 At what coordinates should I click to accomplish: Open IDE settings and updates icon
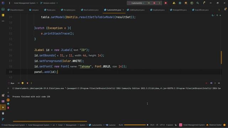coord(204,3)
